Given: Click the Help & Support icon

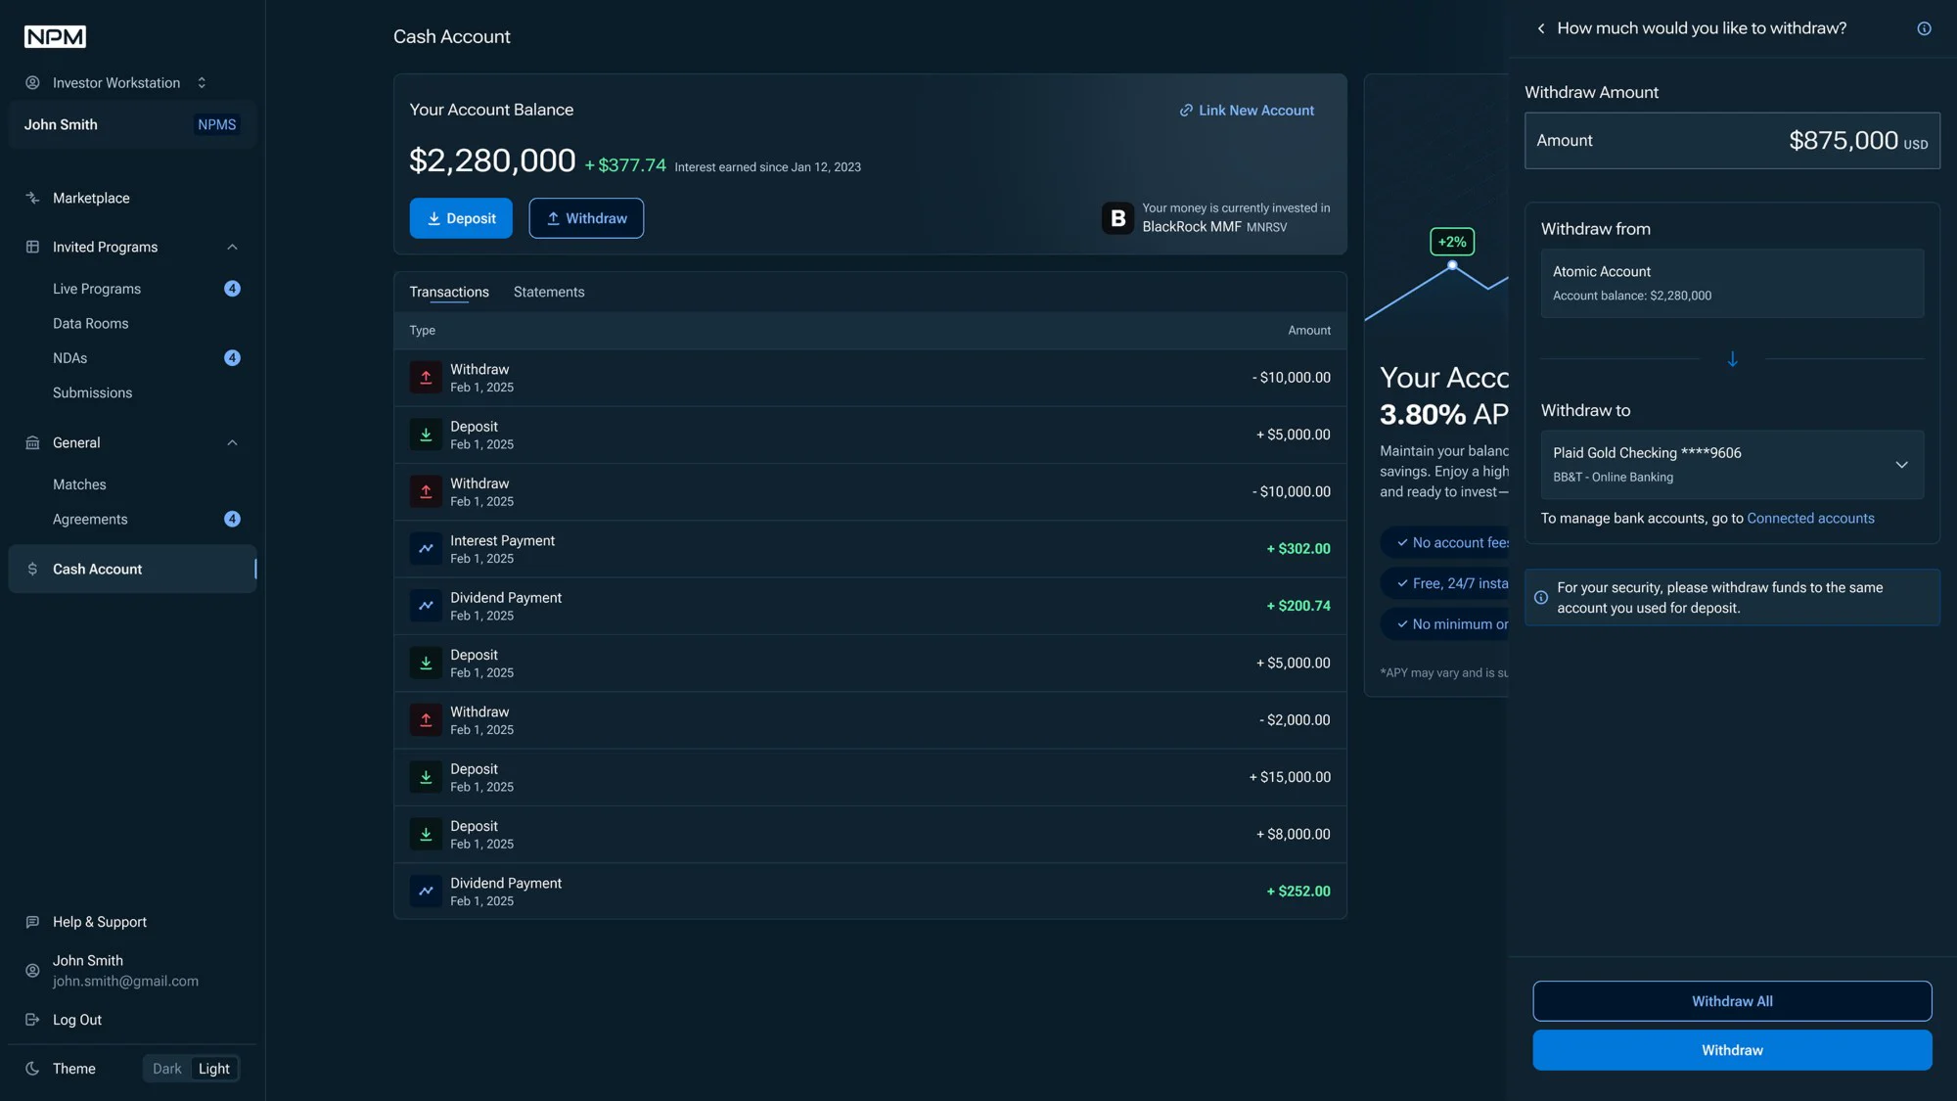Looking at the screenshot, I should click(32, 922).
